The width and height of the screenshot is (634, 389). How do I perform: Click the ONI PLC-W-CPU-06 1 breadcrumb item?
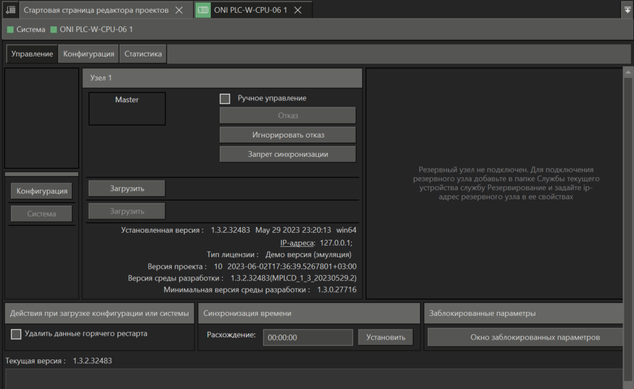(x=91, y=30)
